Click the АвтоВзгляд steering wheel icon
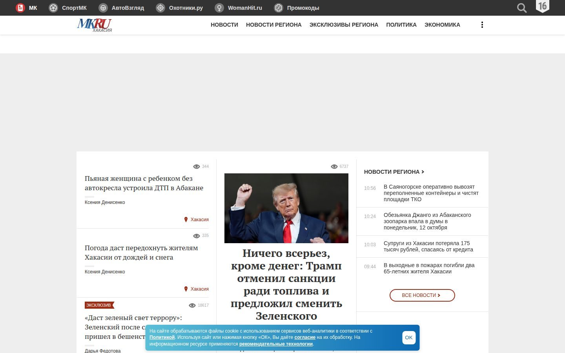 (103, 8)
